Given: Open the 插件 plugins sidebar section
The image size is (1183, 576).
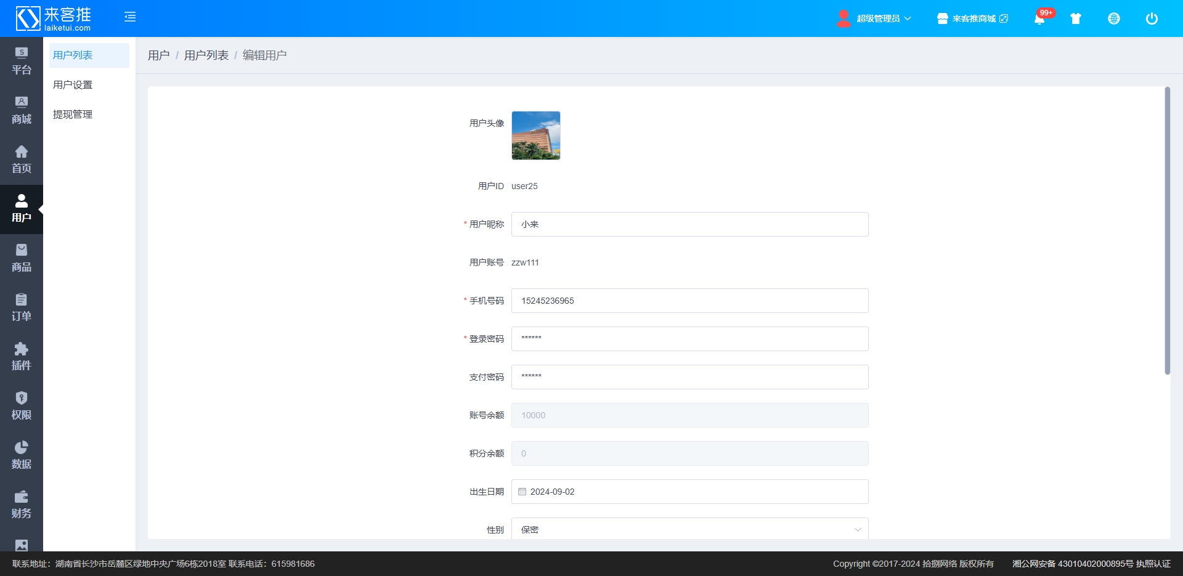Looking at the screenshot, I should [22, 357].
